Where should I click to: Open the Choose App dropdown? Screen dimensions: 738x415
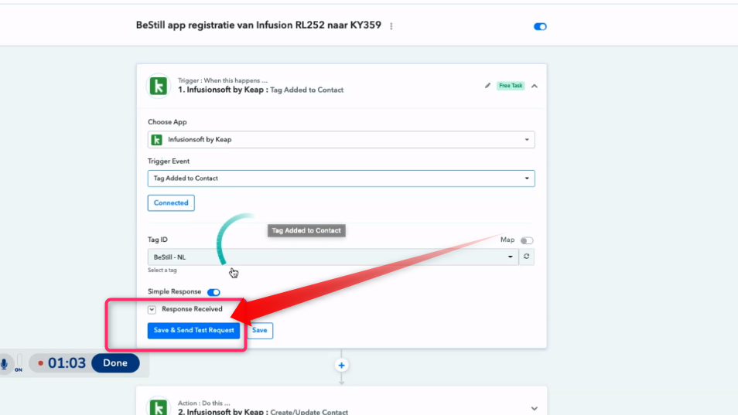click(340, 140)
